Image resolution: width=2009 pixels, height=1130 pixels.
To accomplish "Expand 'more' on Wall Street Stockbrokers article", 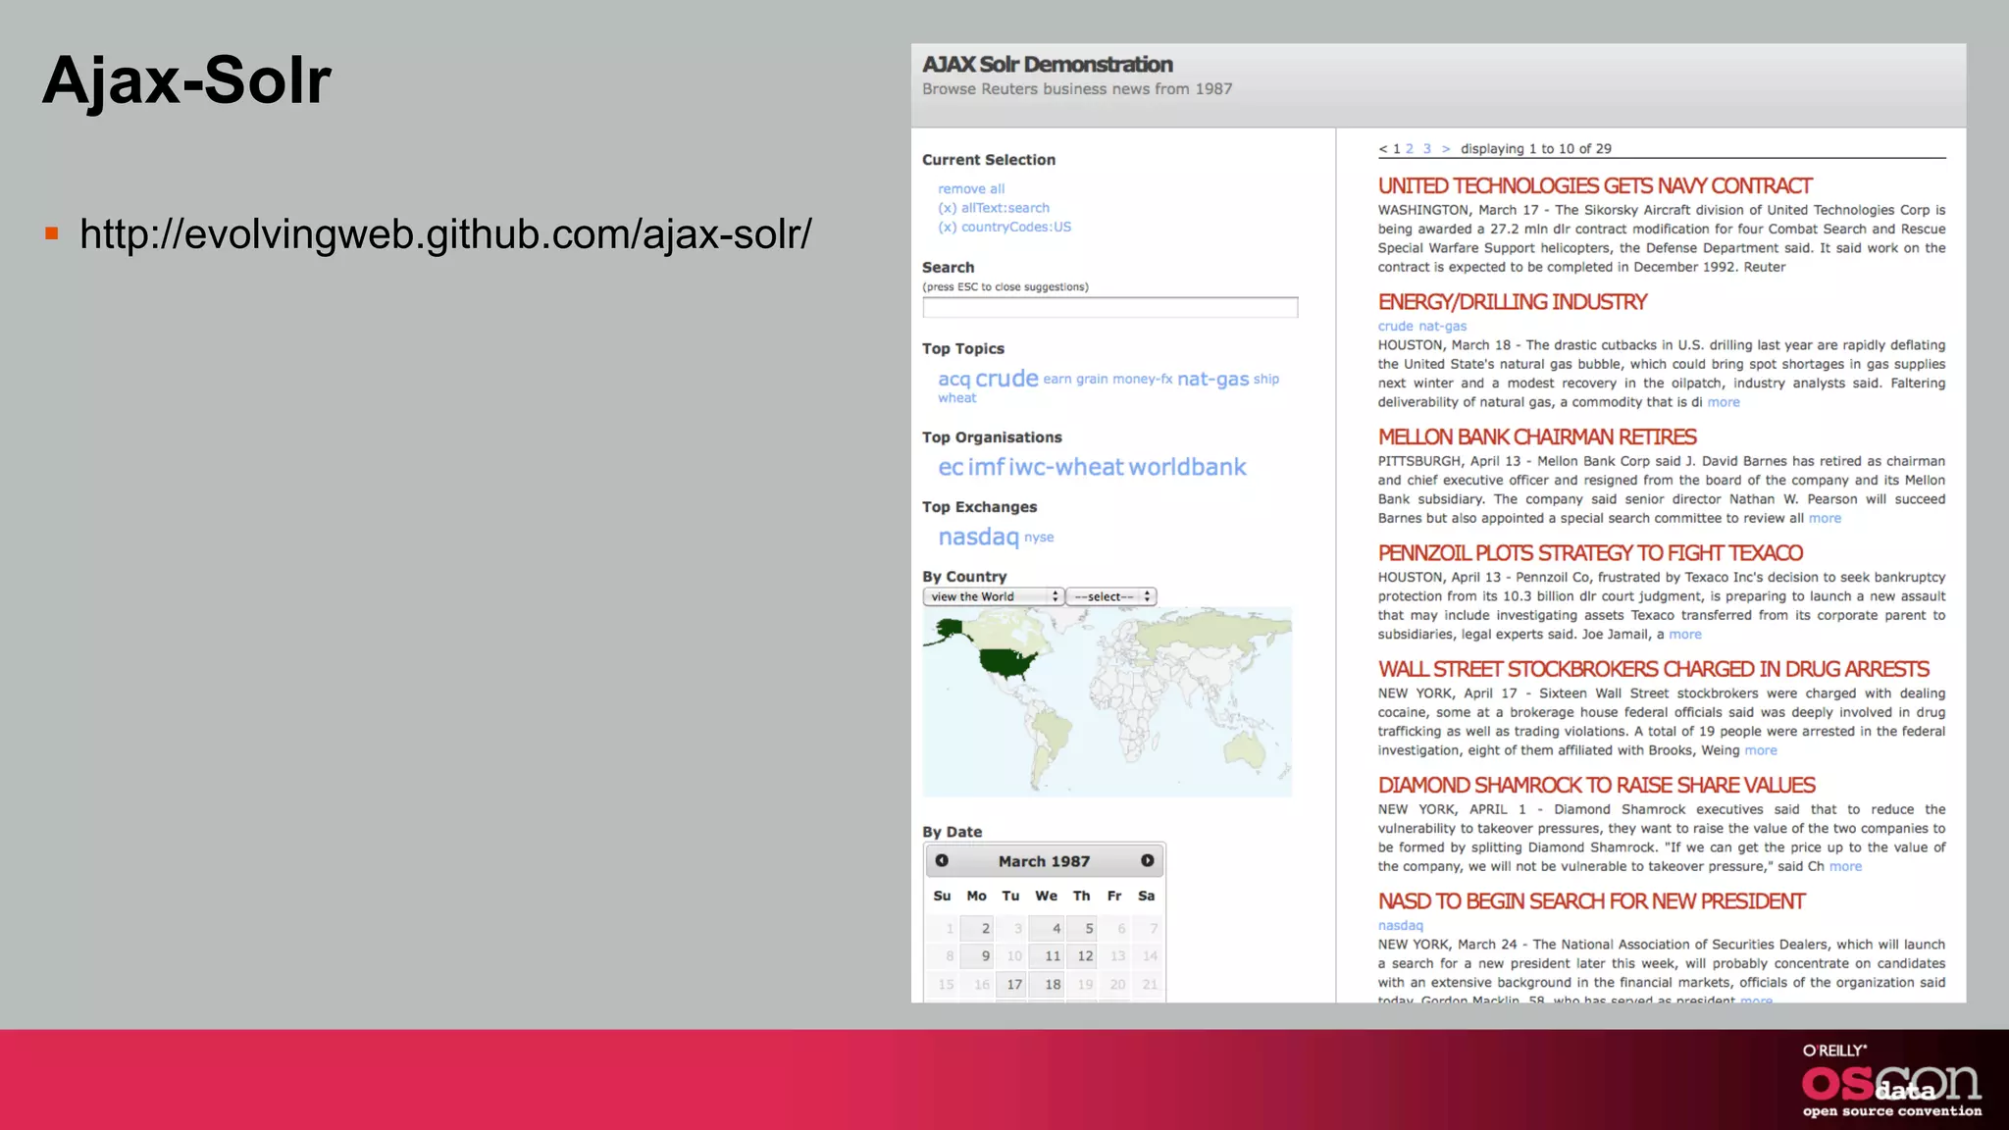I will coord(1761,750).
